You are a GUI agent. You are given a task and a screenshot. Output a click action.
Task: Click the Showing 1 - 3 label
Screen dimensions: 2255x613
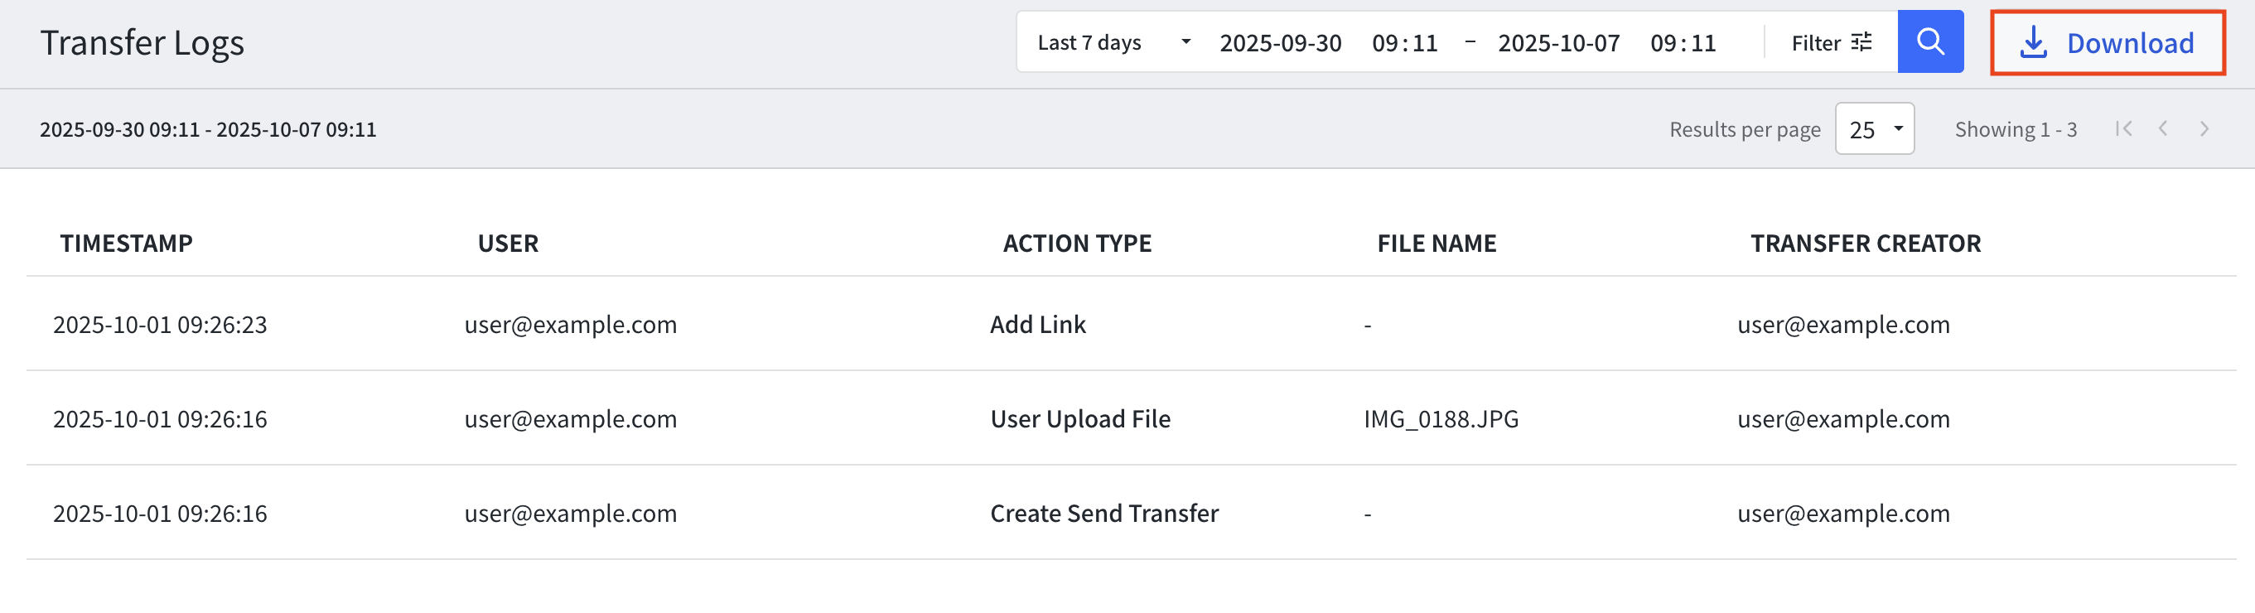pyautogui.click(x=2016, y=128)
